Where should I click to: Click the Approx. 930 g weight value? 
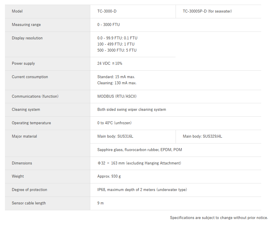(x=109, y=176)
